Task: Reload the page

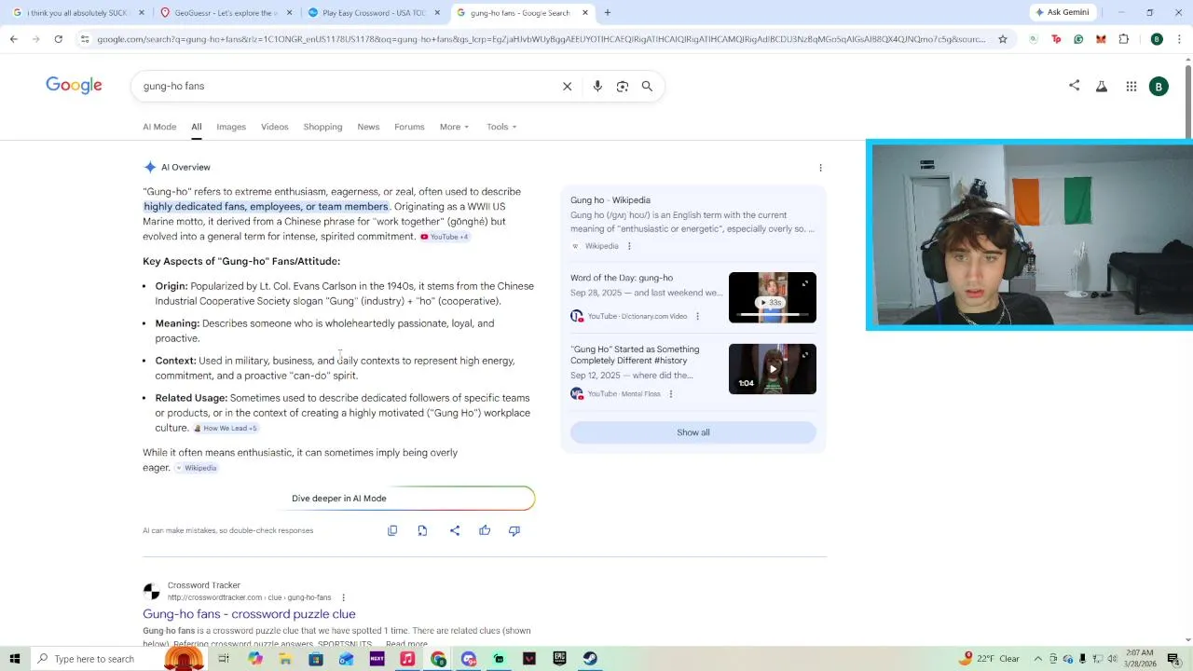Action: 58,39
